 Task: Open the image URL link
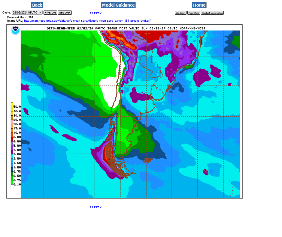(87, 21)
